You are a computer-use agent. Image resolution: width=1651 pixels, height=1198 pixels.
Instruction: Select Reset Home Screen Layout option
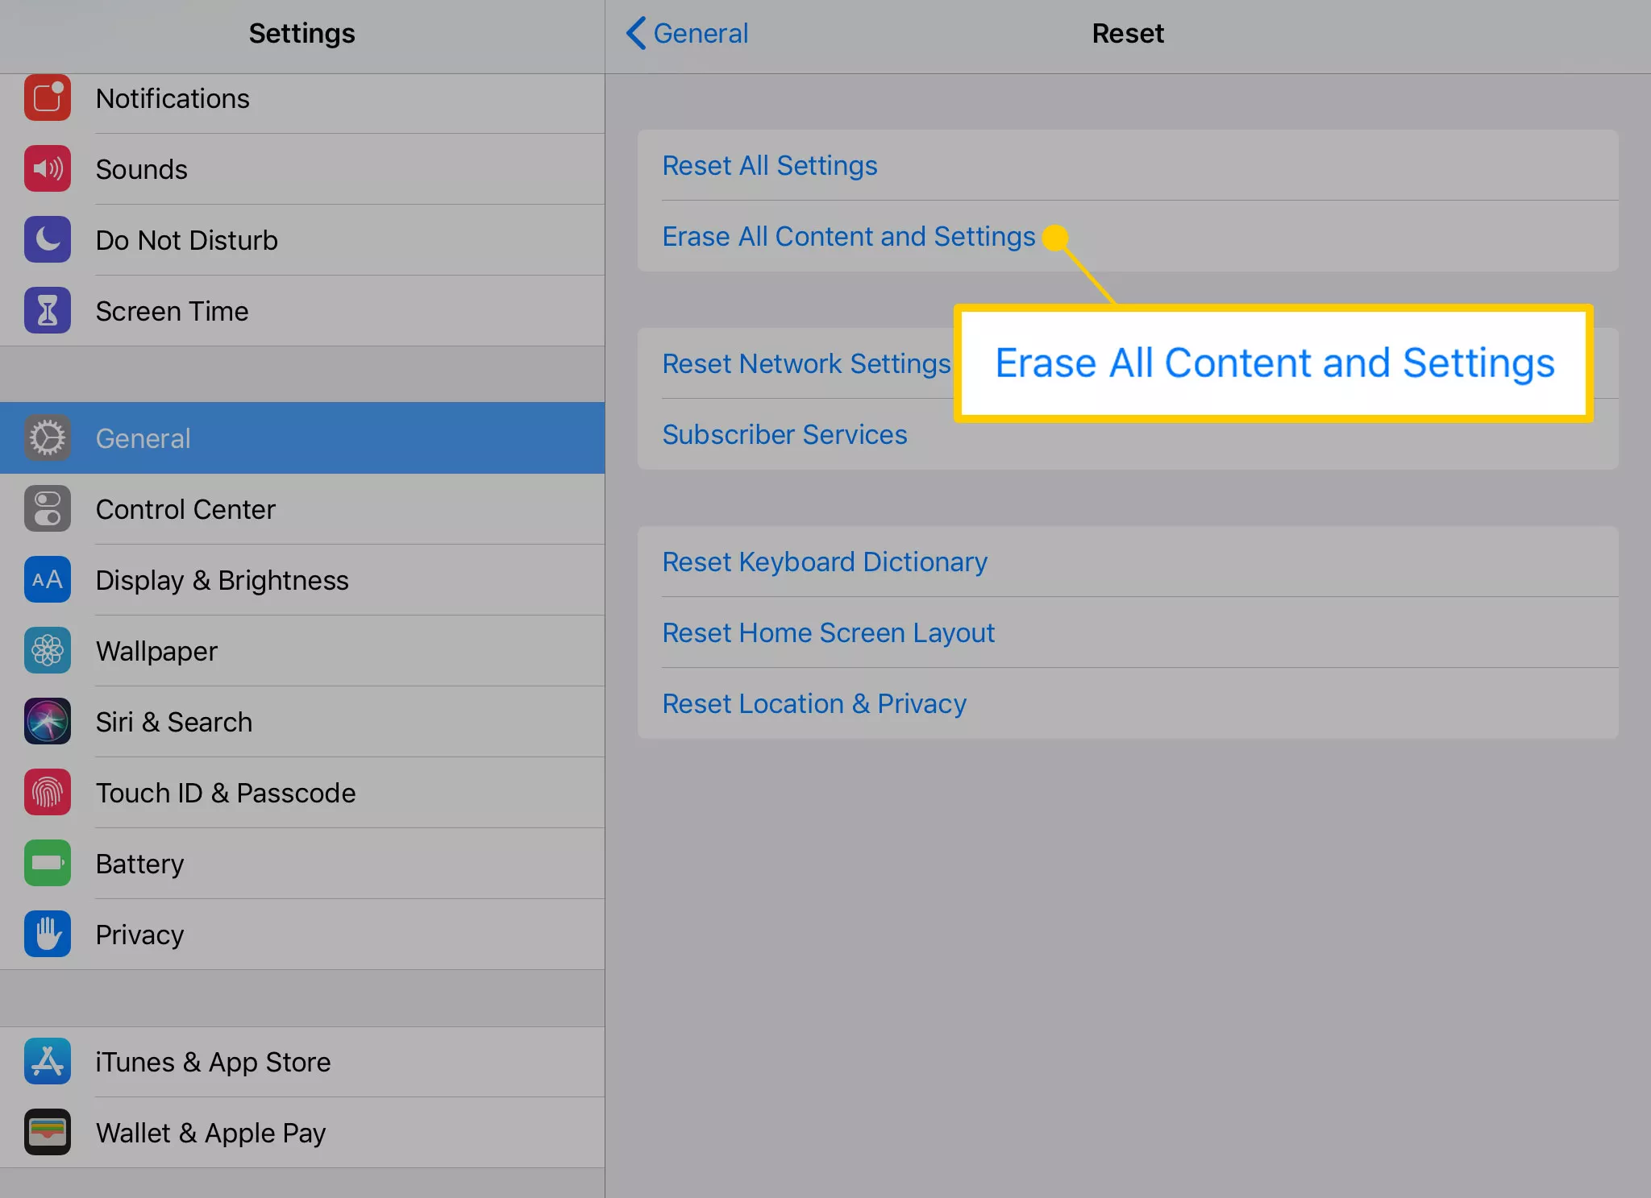pos(828,632)
